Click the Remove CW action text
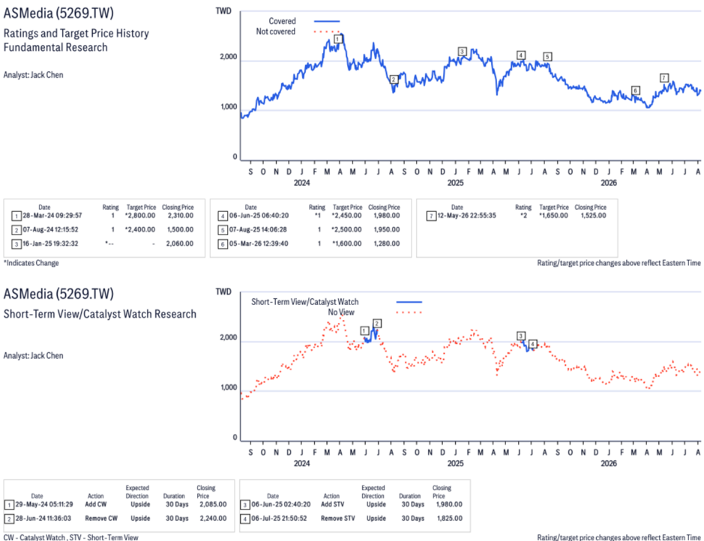 click(x=101, y=519)
